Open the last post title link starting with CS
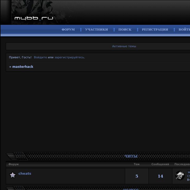Image resolution: width=190 pixels, height=190 pixels. point(188,176)
